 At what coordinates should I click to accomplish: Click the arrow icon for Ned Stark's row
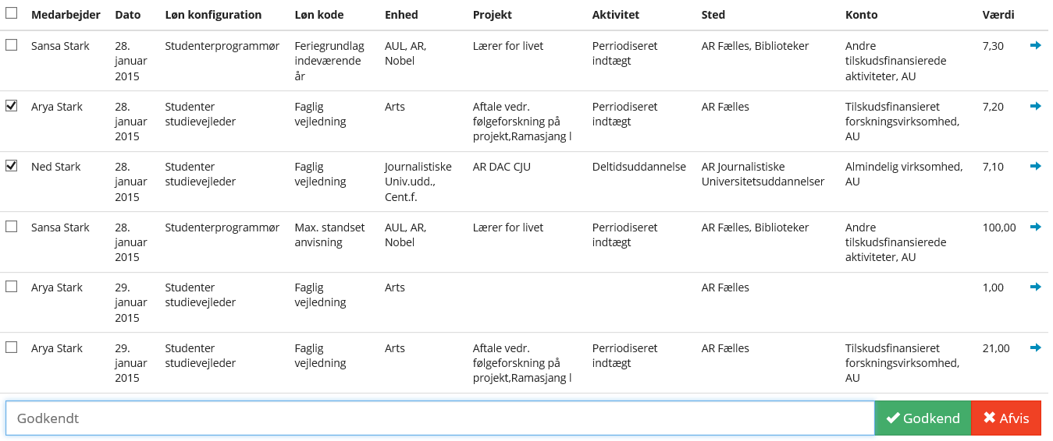1036,167
